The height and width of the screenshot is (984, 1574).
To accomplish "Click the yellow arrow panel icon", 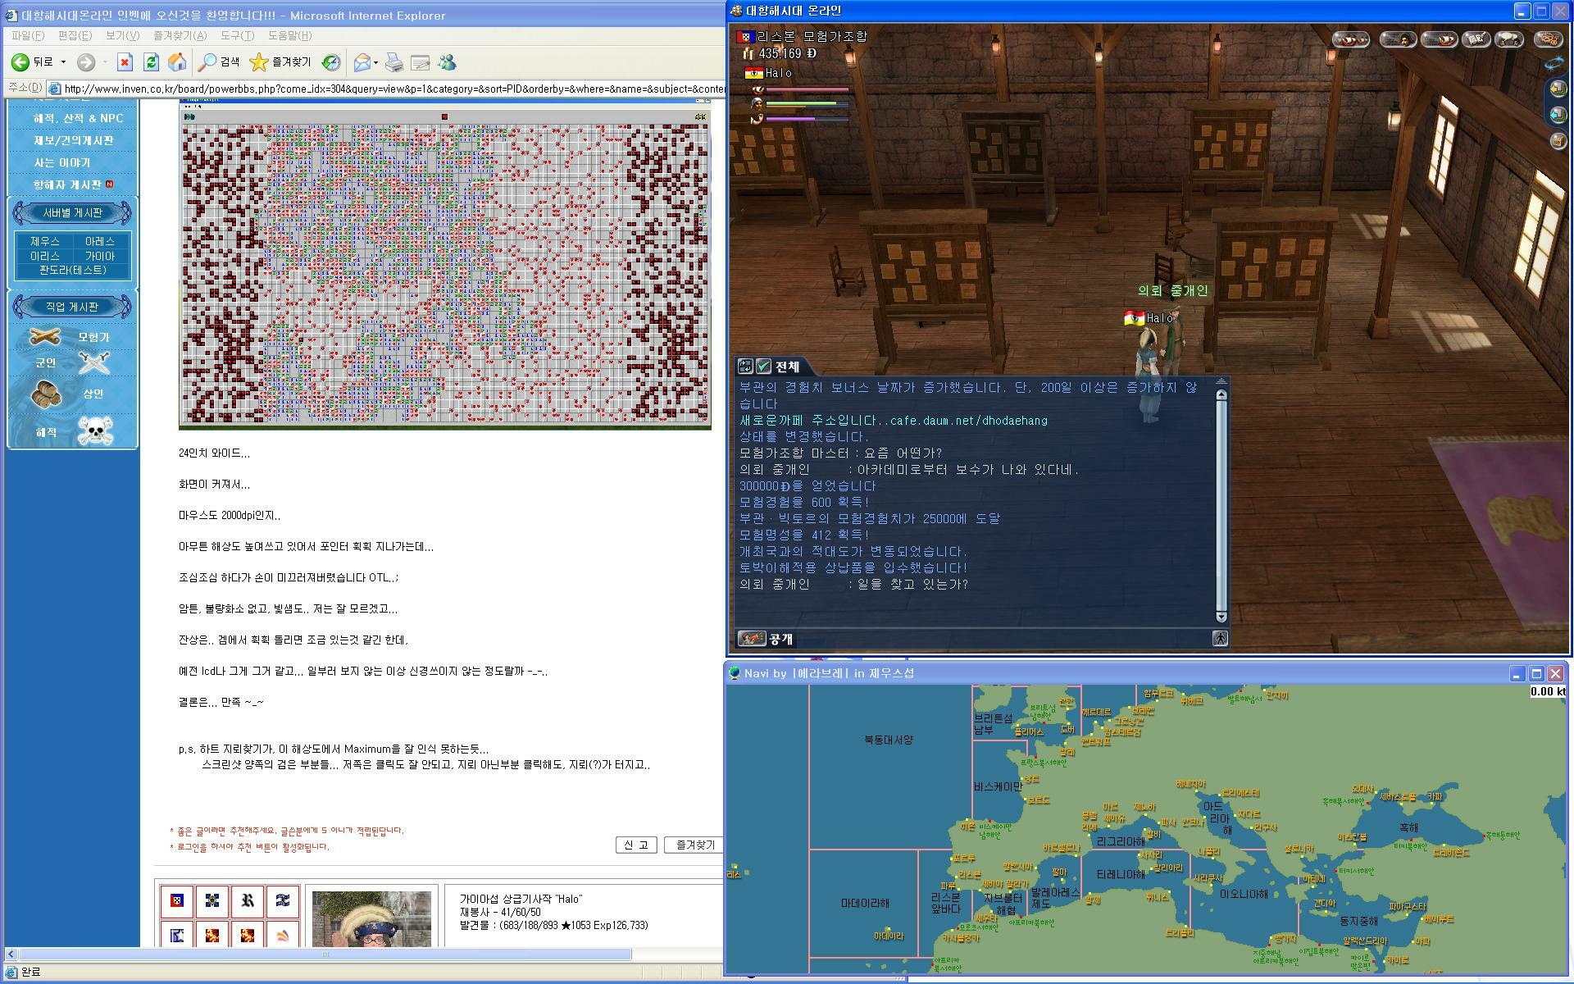I will [1558, 89].
